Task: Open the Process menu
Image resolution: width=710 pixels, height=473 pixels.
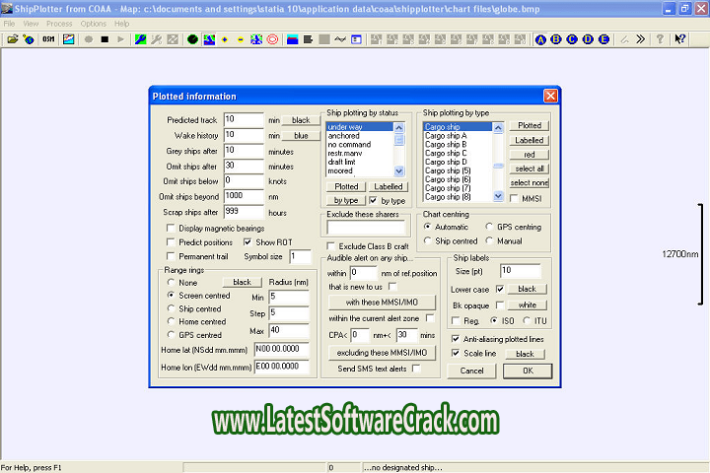Action: 59,23
